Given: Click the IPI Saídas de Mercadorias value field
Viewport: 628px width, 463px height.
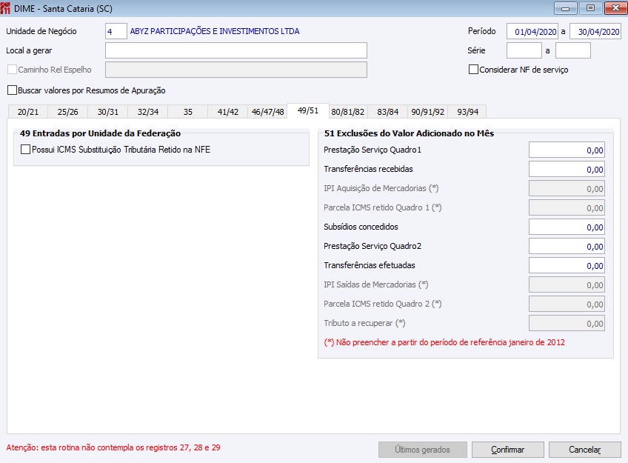Looking at the screenshot, I should [567, 284].
